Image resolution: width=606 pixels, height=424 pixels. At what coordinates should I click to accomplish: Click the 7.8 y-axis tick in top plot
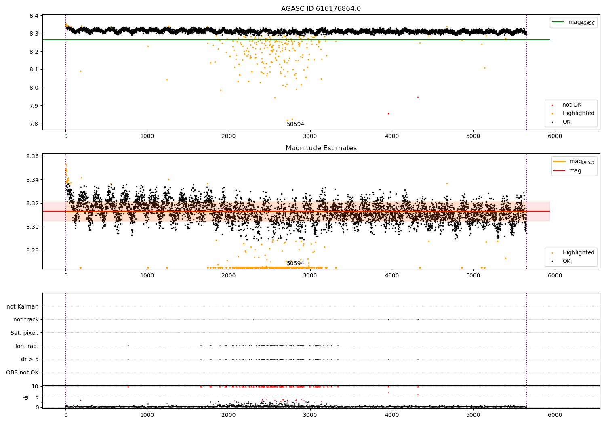click(x=34, y=124)
